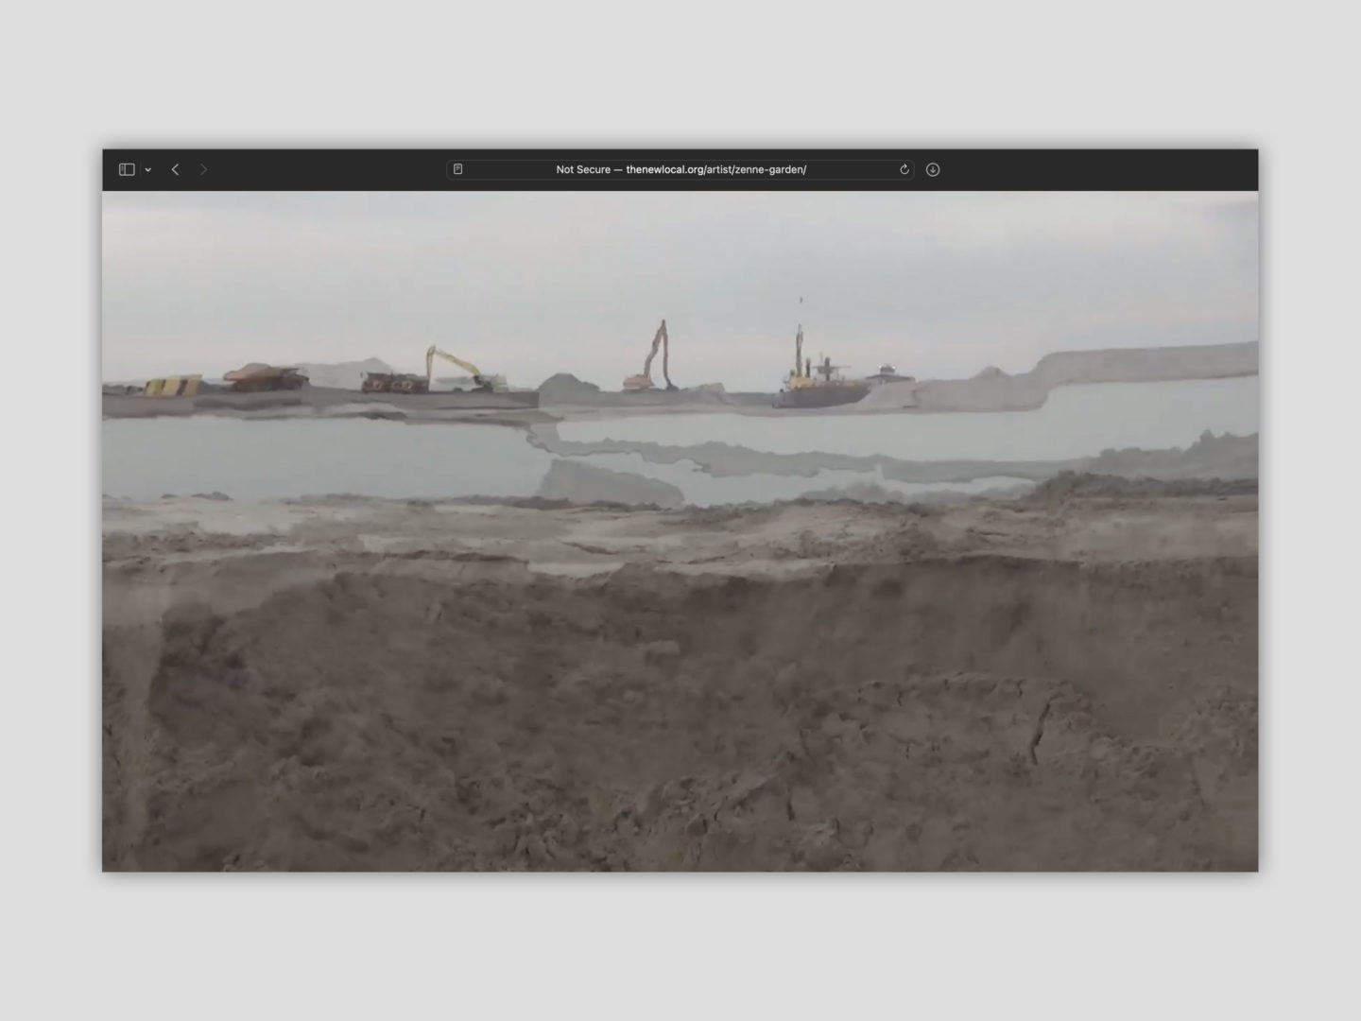Image resolution: width=1361 pixels, height=1021 pixels.
Task: Toggle the Safari sidebar icon
Action: [127, 169]
